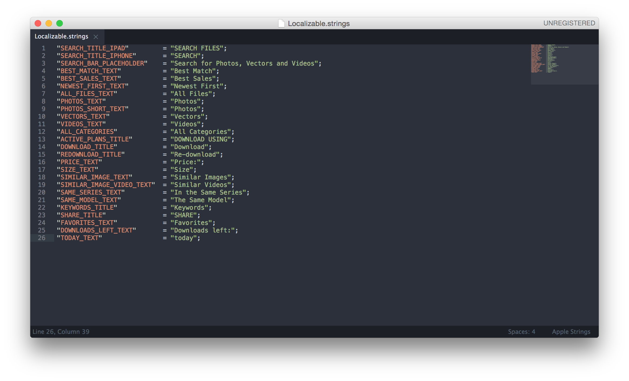The image size is (629, 381).
Task: Click the "All Categories" value
Action: [x=201, y=131]
